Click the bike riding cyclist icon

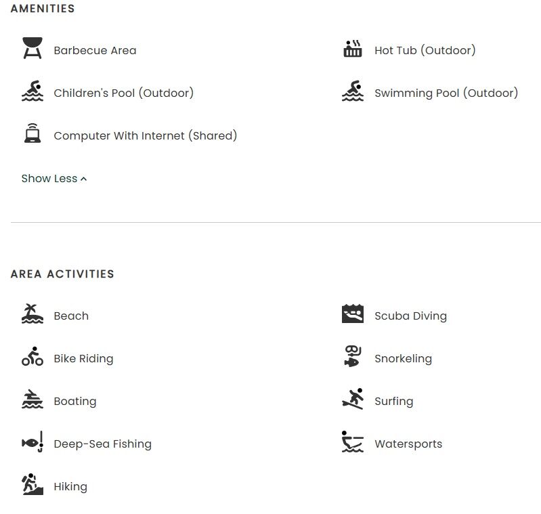pyautogui.click(x=32, y=357)
